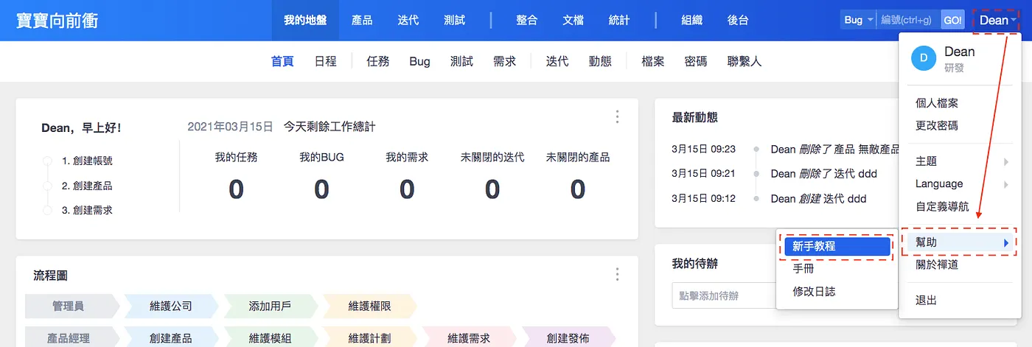Open the 組織 tab
Image resolution: width=1032 pixels, height=347 pixels.
click(x=691, y=20)
